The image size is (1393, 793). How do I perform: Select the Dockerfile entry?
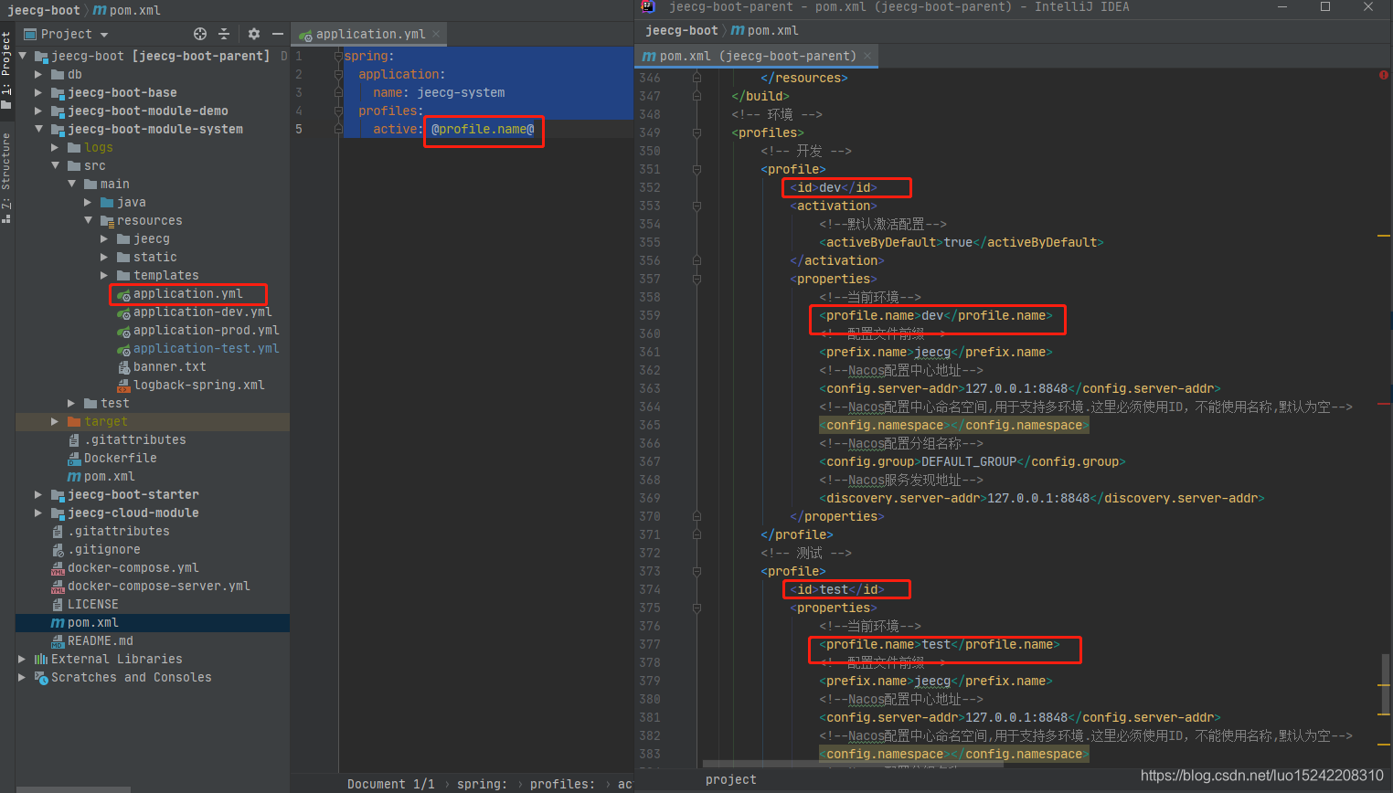pyautogui.click(x=112, y=458)
